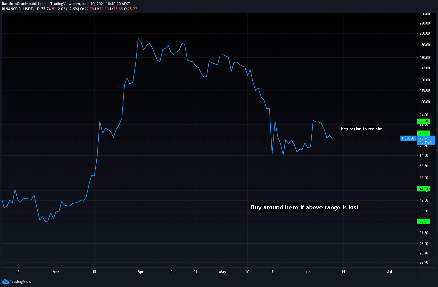Click the Jun label on time axis

(308, 272)
